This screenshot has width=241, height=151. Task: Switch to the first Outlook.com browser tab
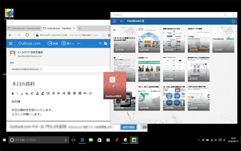click(x=24, y=28)
